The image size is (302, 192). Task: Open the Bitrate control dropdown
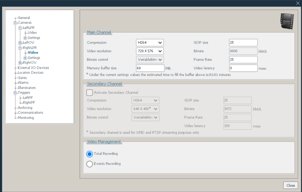click(x=150, y=59)
